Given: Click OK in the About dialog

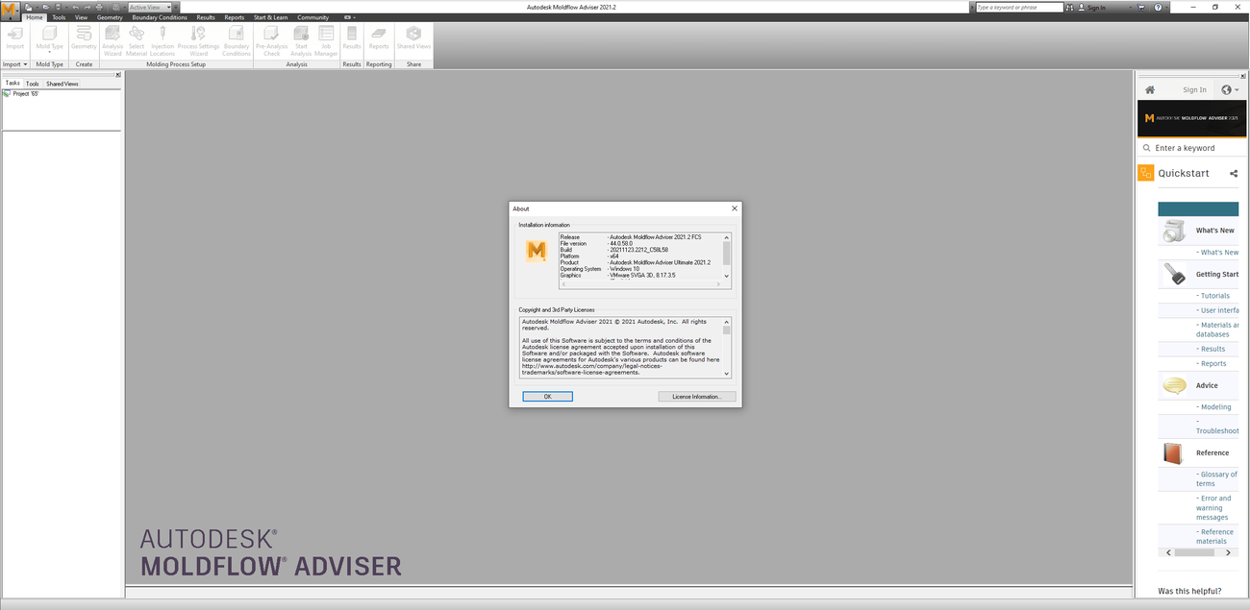Looking at the screenshot, I should click(x=547, y=396).
